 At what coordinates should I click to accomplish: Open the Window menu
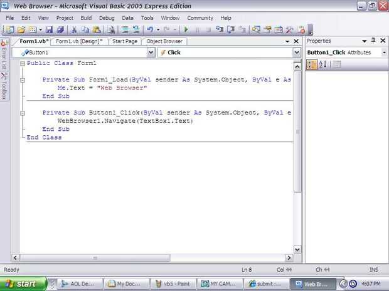170,18
